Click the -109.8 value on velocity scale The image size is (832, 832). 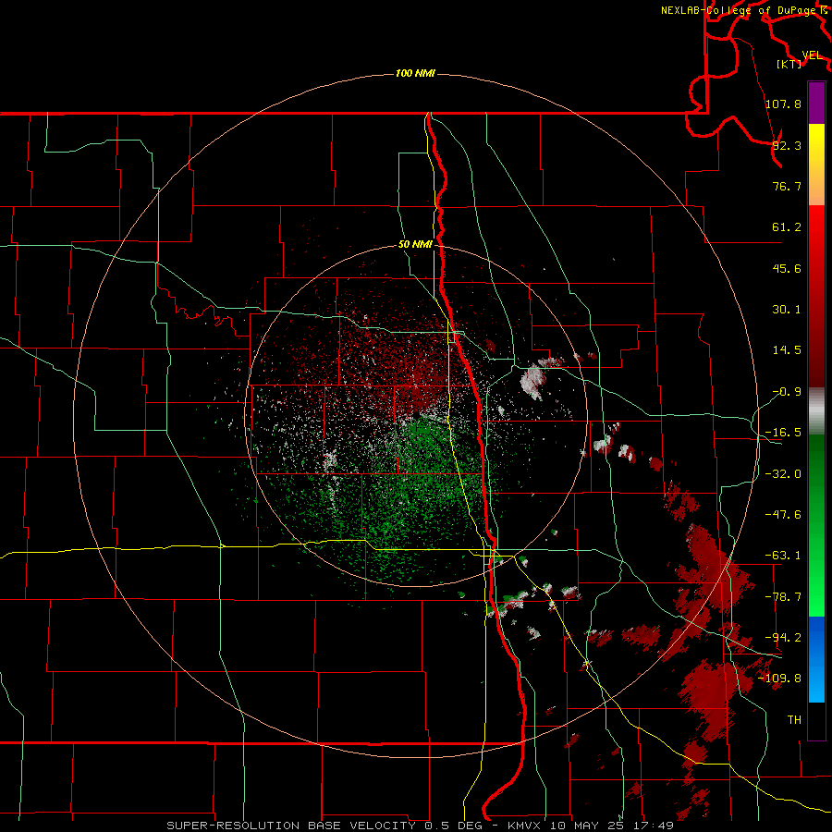point(780,679)
